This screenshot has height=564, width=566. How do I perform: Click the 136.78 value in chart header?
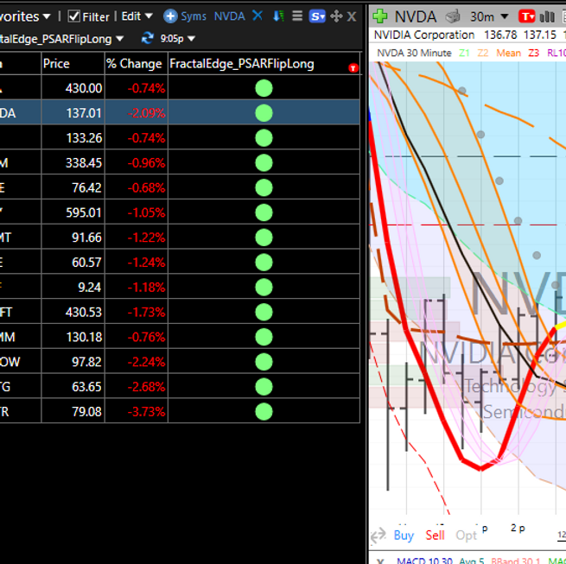pos(500,35)
